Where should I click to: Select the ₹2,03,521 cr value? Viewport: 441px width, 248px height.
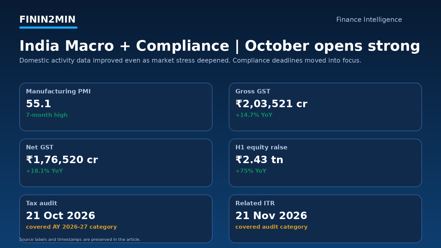[271, 104]
